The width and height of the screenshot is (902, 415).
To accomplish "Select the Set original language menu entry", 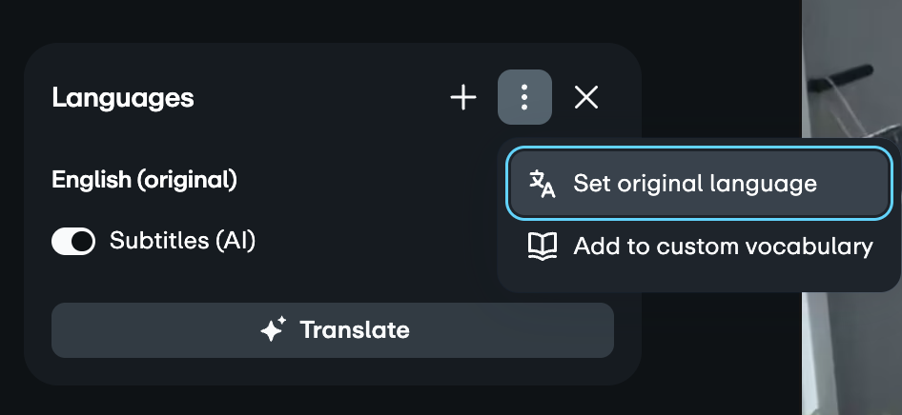I will 697,184.
